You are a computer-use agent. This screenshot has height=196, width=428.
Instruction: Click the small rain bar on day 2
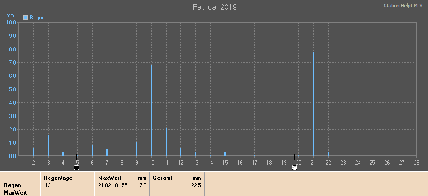click(34, 153)
